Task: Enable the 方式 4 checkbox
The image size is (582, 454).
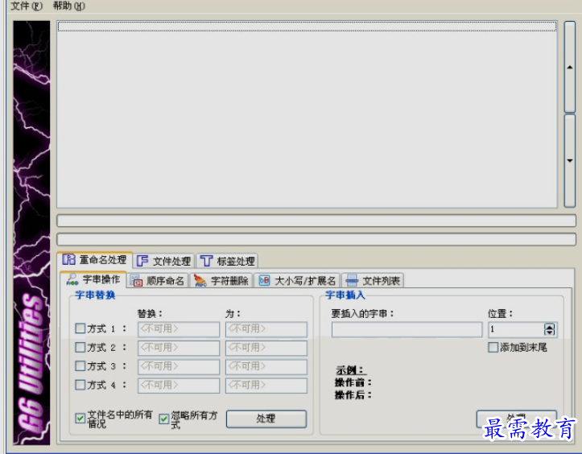Action: pos(80,385)
